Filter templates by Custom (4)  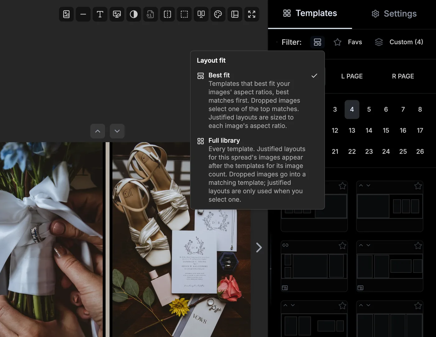399,42
